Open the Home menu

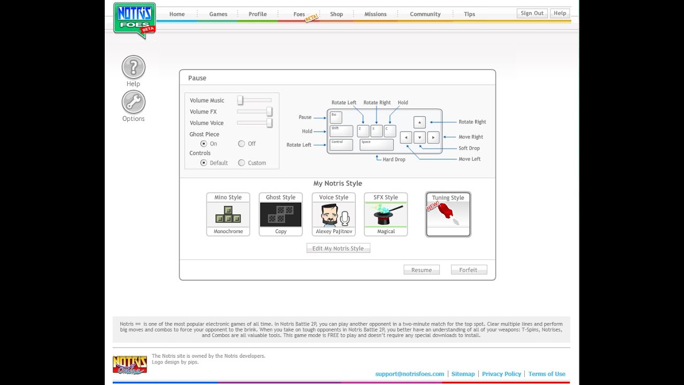point(177,14)
